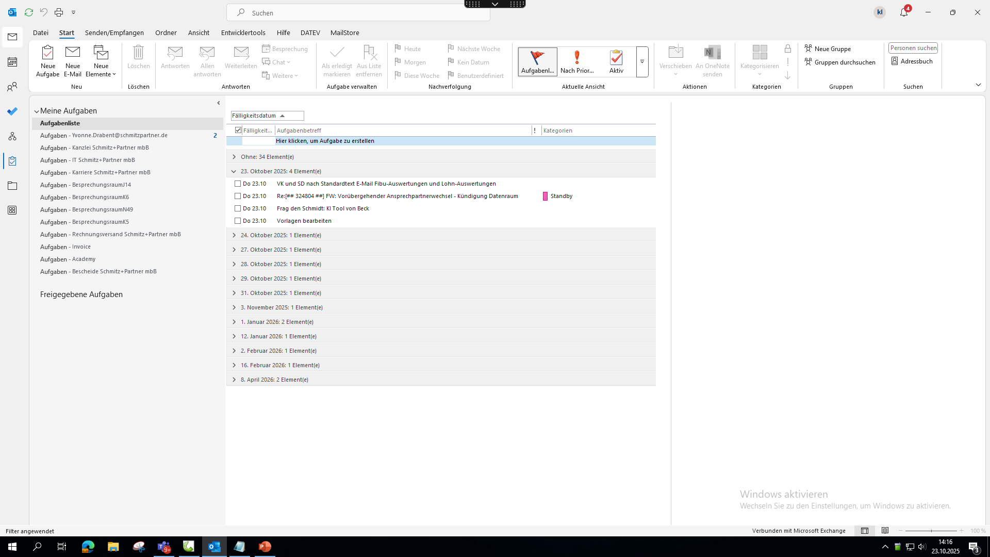Open the Windows Start menu
Image resolution: width=990 pixels, height=557 pixels.
[12, 547]
